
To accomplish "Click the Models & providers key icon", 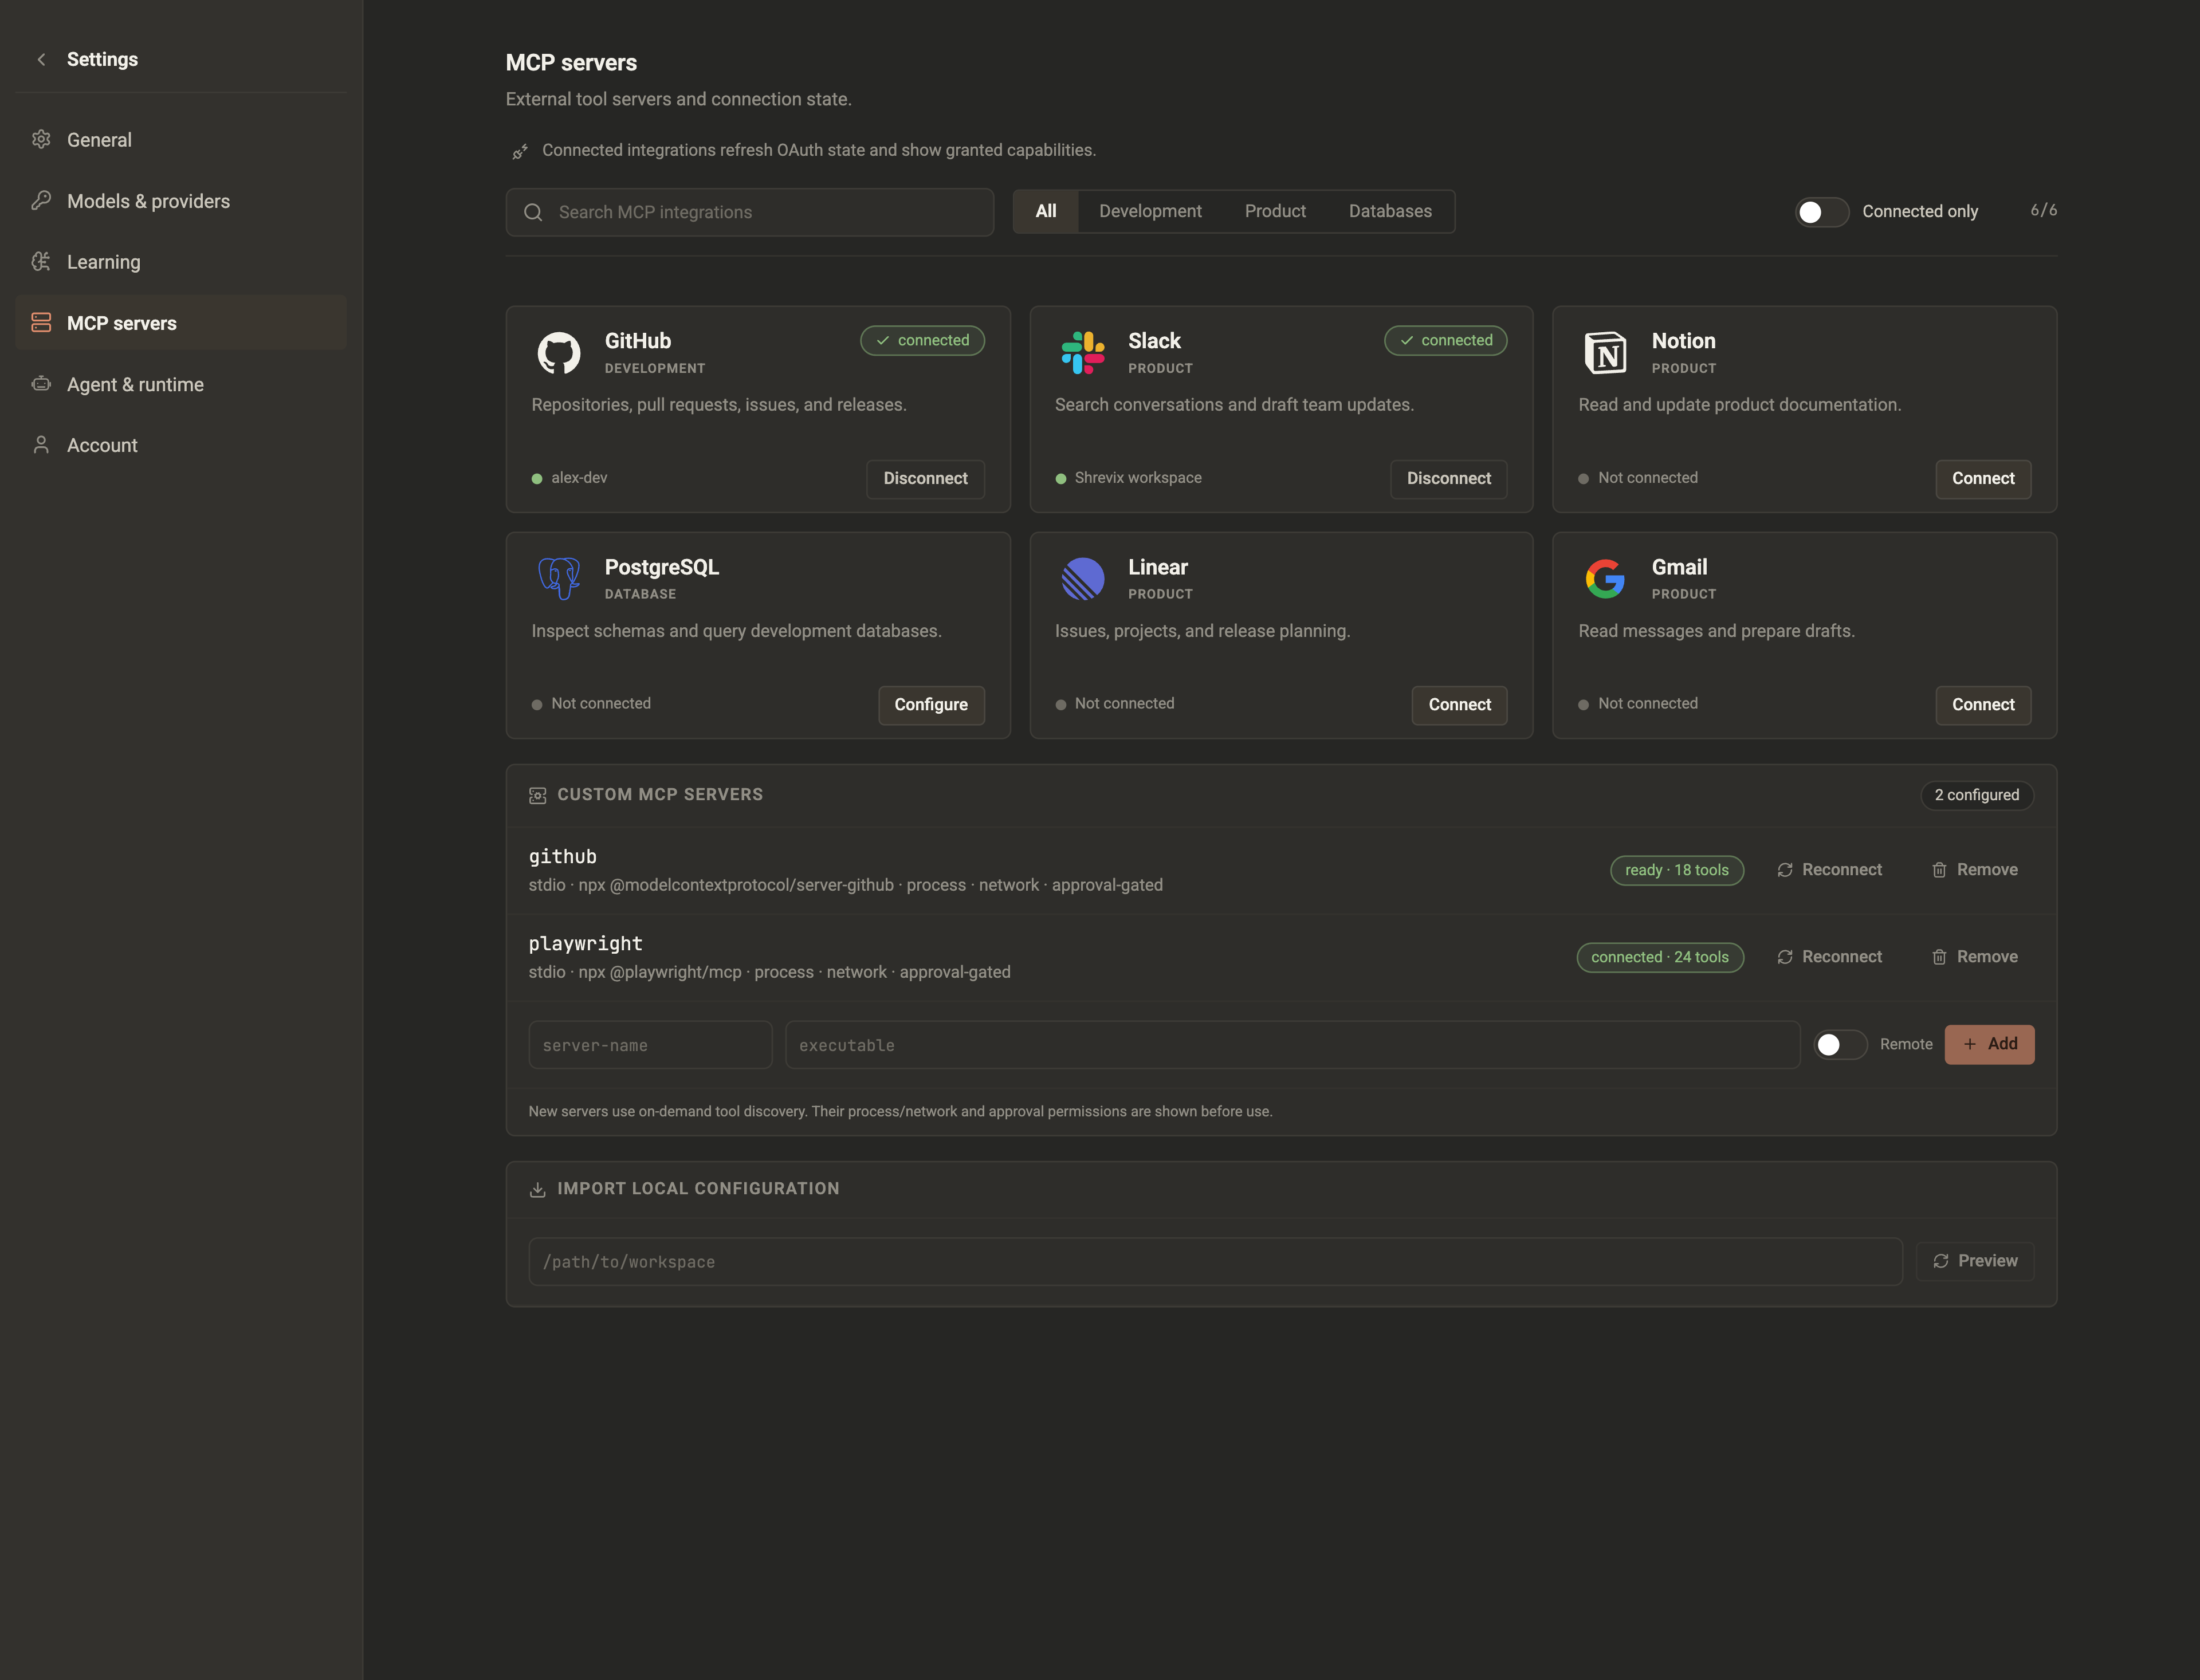I will click(x=41, y=201).
